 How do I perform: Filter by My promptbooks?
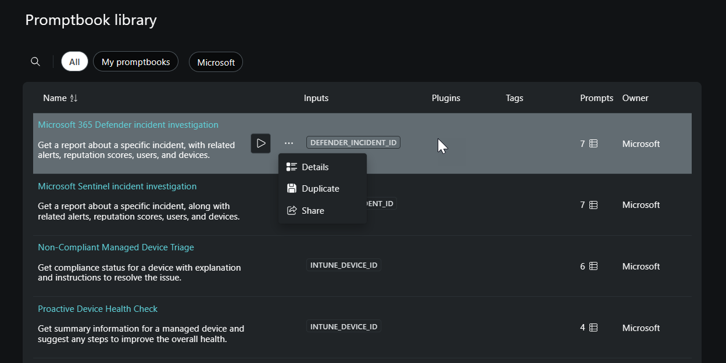click(x=135, y=62)
